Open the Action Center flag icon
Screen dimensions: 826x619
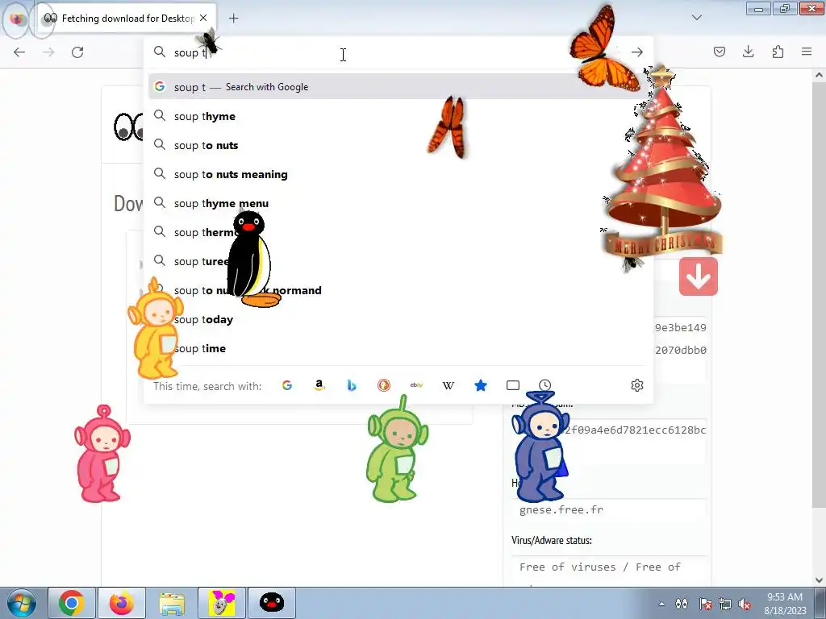coord(705,604)
